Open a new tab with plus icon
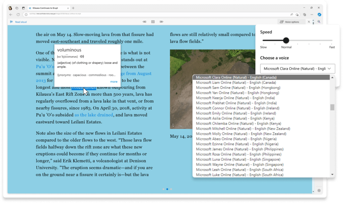This screenshot has width=343, height=203. tap(73, 8)
